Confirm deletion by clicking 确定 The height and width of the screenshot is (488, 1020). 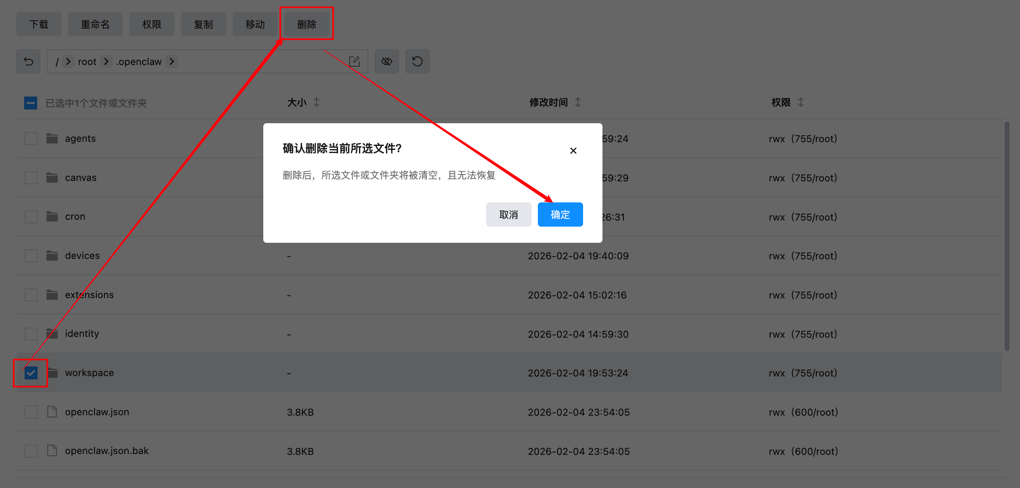[x=560, y=215]
